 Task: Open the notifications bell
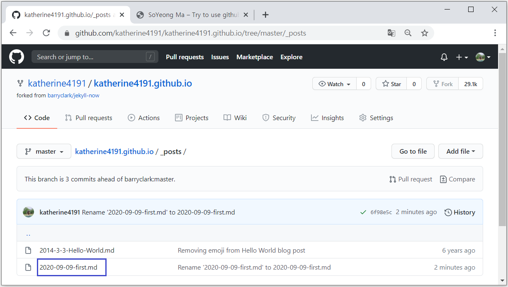[444, 57]
